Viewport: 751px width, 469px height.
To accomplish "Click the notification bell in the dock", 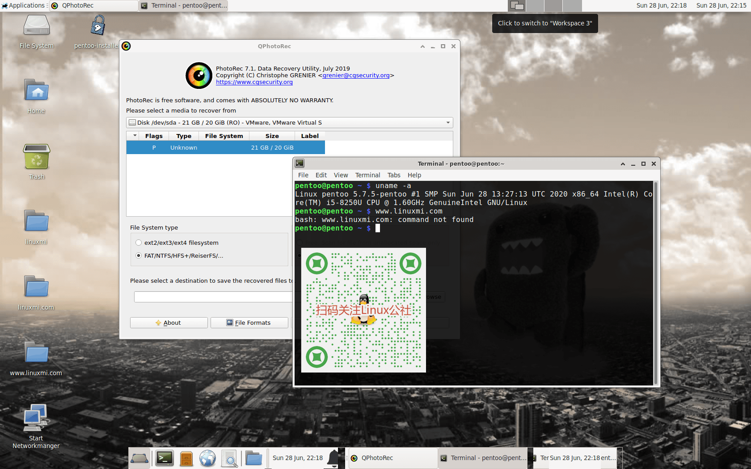I will [333, 458].
